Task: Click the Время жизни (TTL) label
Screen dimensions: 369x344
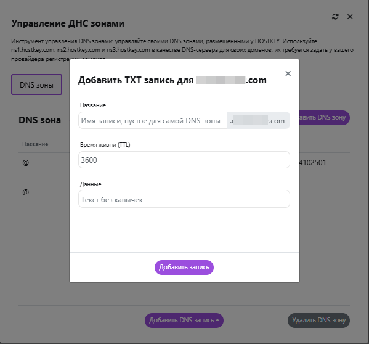Action: coord(105,145)
